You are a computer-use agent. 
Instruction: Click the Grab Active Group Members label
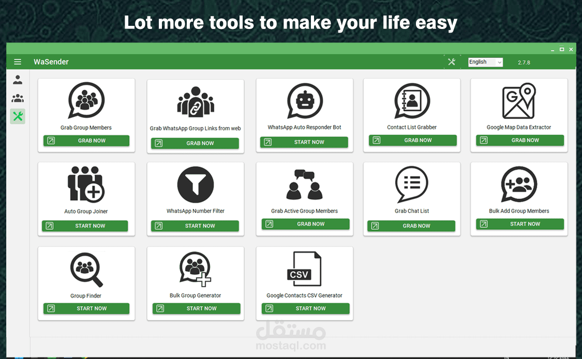(304, 211)
